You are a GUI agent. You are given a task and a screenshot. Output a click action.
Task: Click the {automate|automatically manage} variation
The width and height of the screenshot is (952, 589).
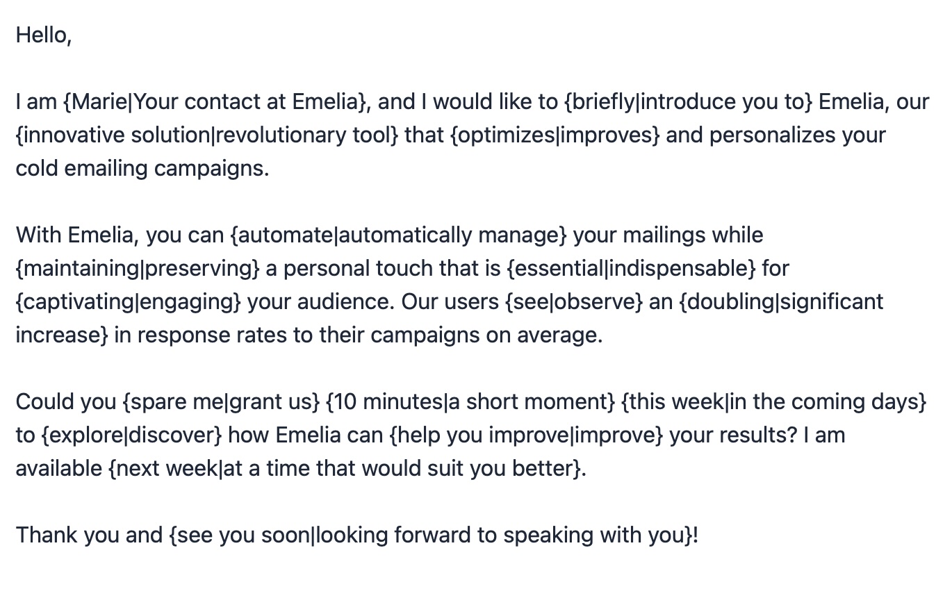pyautogui.click(x=398, y=235)
